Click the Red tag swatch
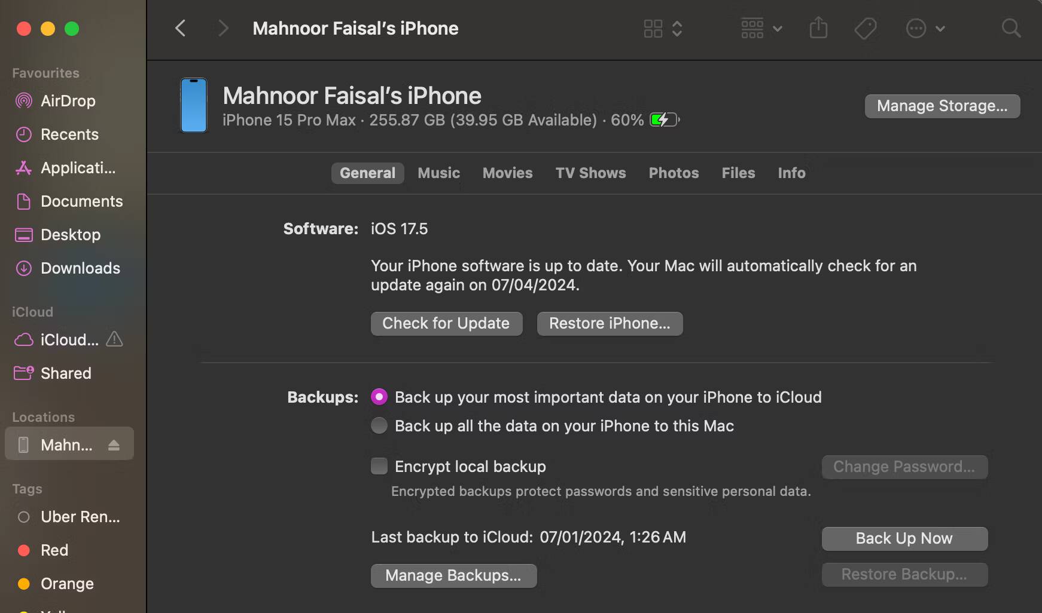The width and height of the screenshot is (1042, 613). (x=24, y=550)
